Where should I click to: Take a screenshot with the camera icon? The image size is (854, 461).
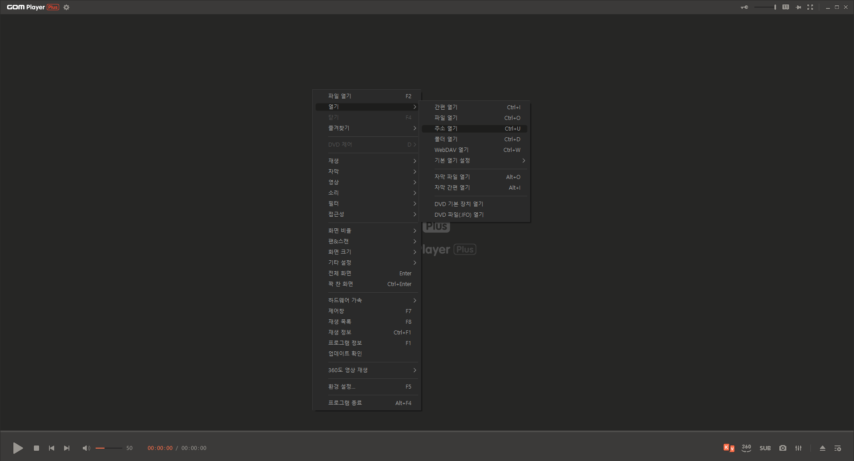pos(783,448)
